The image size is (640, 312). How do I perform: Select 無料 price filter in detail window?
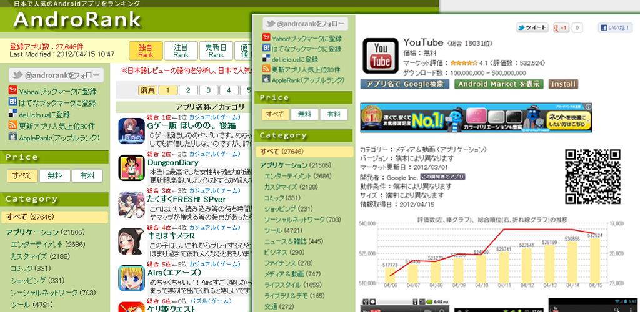coord(304,114)
